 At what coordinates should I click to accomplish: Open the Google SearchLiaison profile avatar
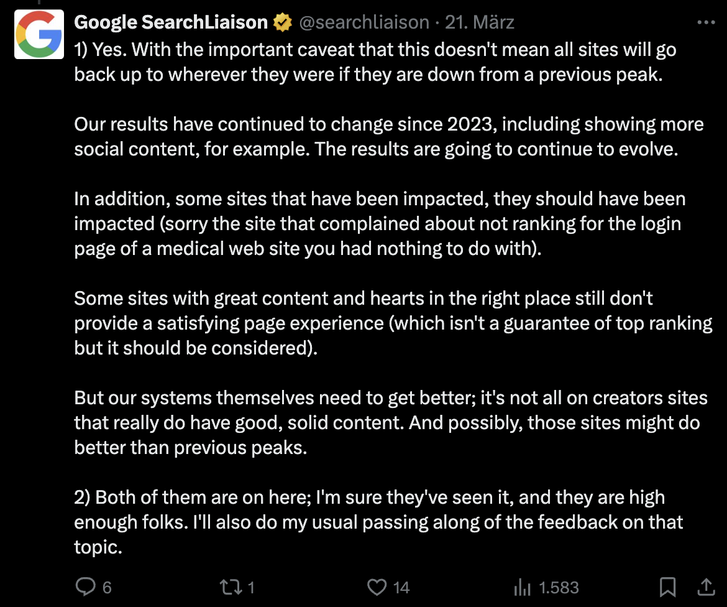39,34
